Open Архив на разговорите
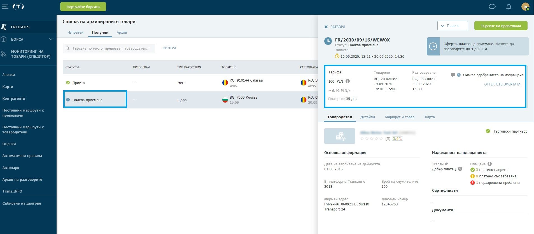This screenshot has width=534, height=234. tap(22, 180)
